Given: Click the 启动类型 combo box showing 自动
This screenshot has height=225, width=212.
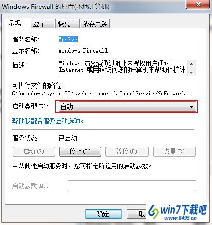Looking at the screenshot, I should [x=127, y=107].
